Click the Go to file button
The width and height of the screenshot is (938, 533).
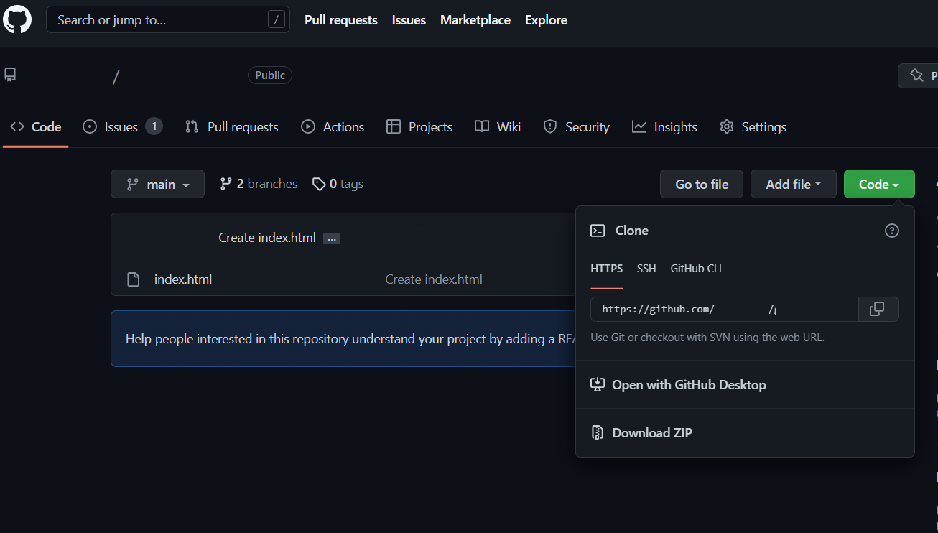click(702, 185)
